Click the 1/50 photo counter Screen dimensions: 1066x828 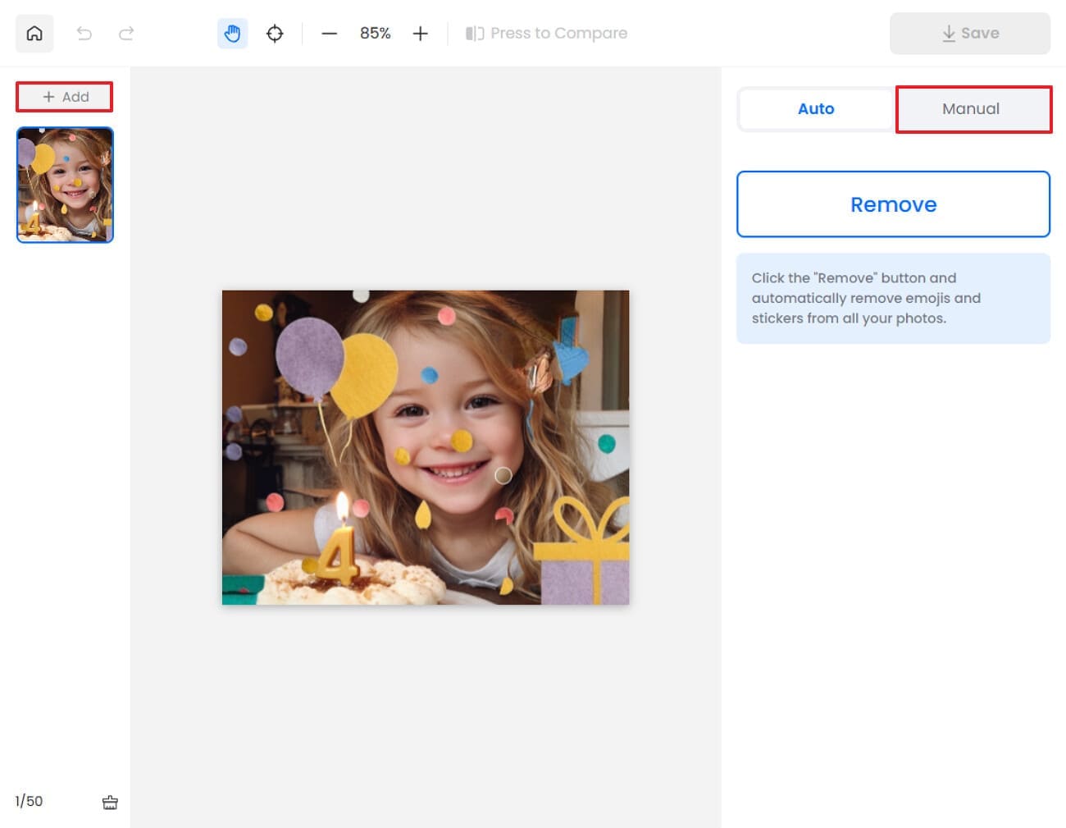click(x=29, y=801)
